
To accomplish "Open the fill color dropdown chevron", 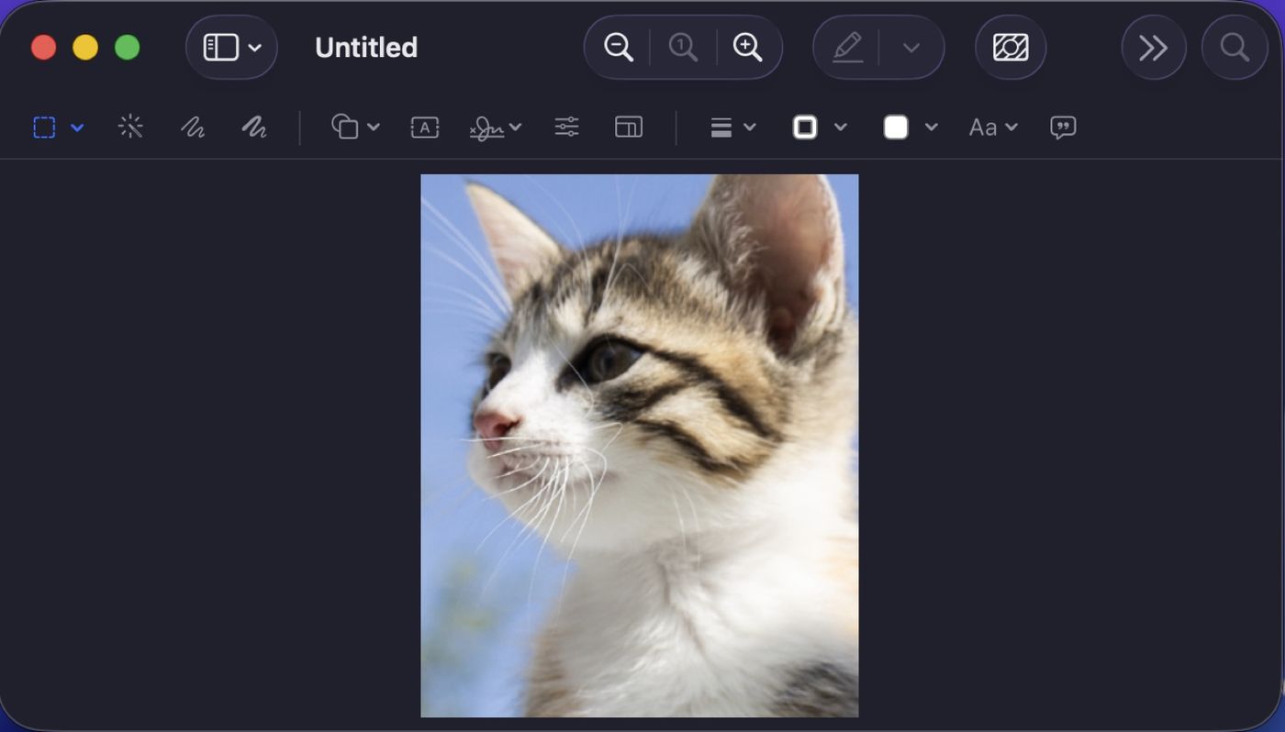I will (x=931, y=128).
